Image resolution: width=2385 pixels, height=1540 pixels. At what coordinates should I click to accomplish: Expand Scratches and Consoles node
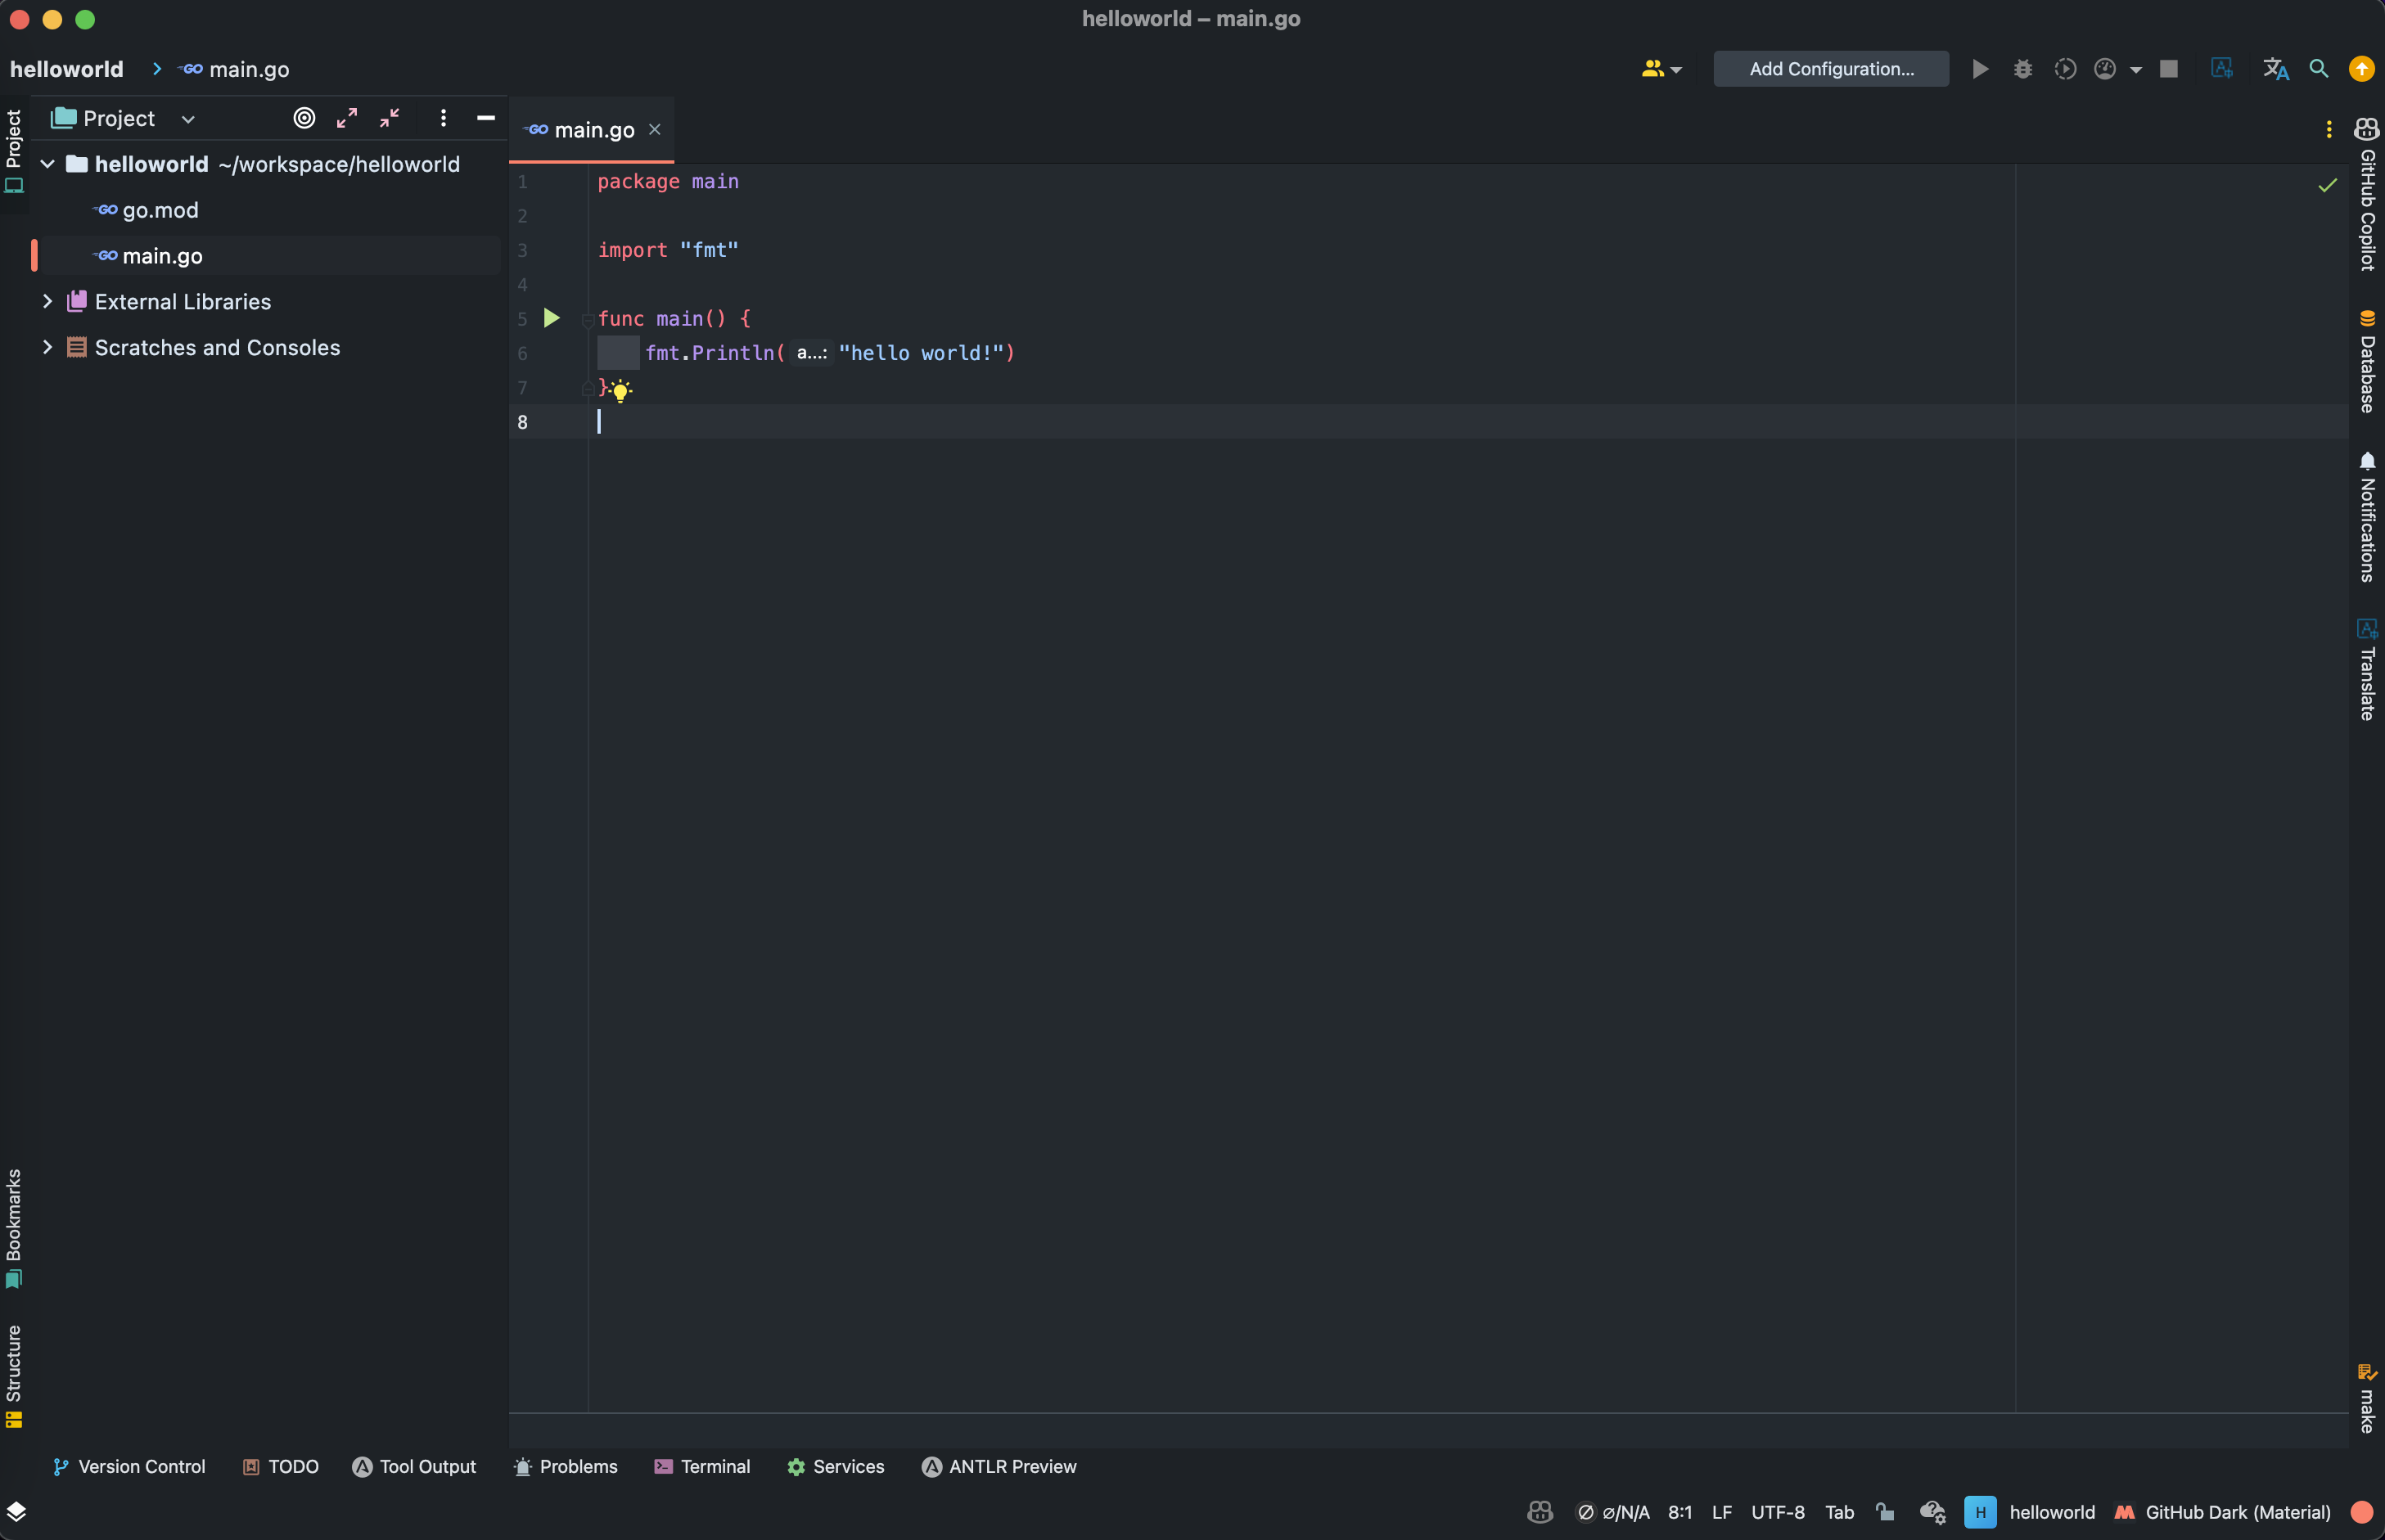pos(47,347)
